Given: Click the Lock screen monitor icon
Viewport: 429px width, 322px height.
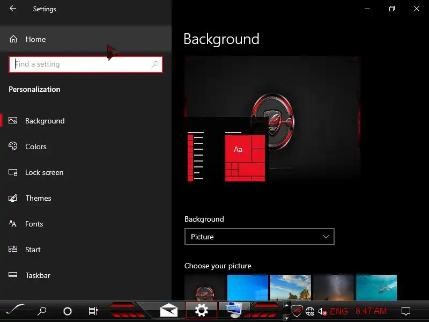Looking at the screenshot, I should pos(13,172).
